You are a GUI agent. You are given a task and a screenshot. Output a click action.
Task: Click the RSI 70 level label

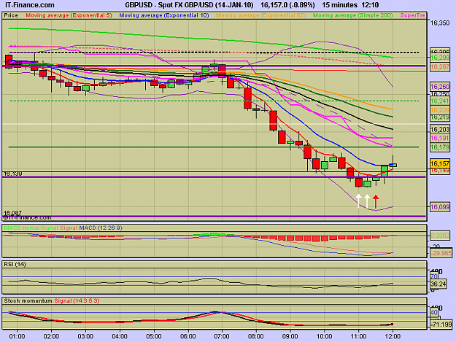(x=434, y=276)
